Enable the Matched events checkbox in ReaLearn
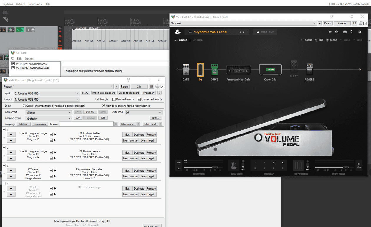Viewport: 371px width, 227px height. coord(114,99)
